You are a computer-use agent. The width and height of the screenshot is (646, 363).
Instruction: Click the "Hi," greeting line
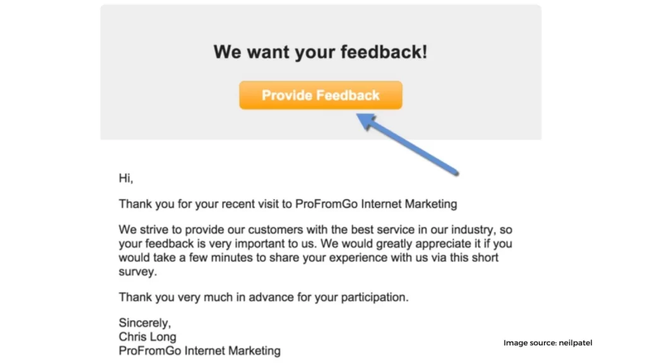click(126, 178)
